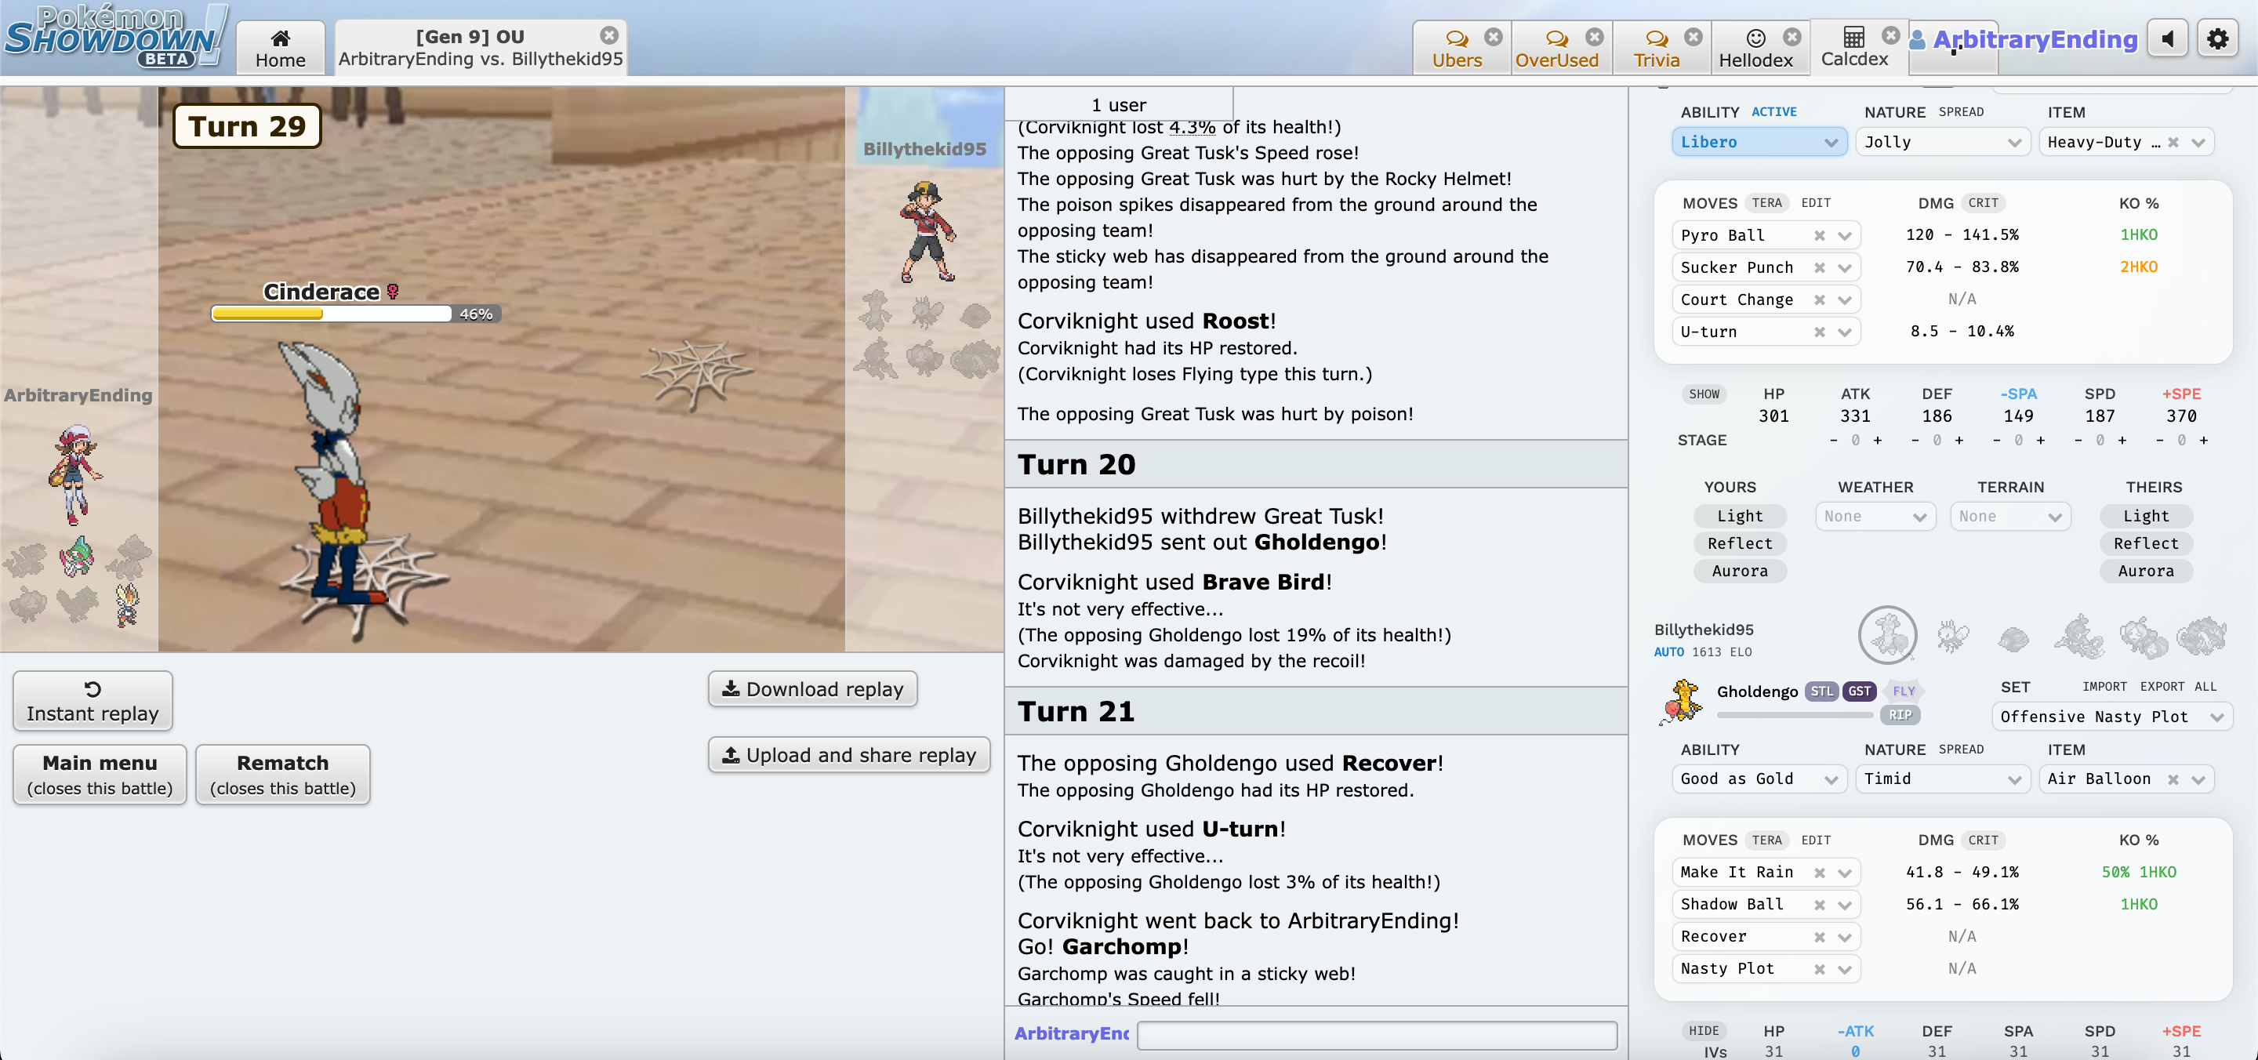The height and width of the screenshot is (1060, 2258).
Task: Remove the Sucker Punch move
Action: click(x=1820, y=267)
